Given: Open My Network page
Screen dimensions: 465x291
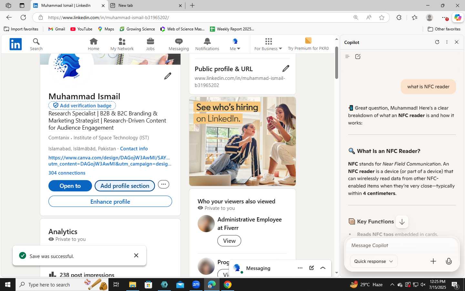Looking at the screenshot, I should [x=122, y=44].
